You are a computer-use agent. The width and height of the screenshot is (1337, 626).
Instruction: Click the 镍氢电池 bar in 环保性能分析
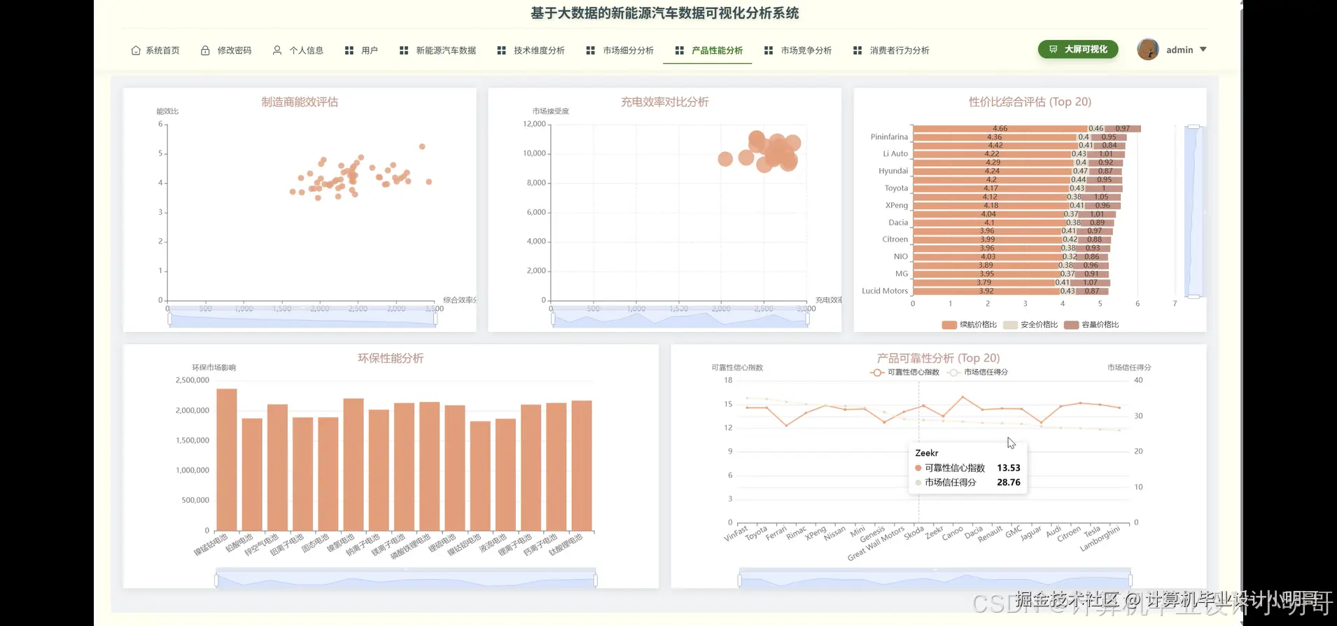point(353,465)
